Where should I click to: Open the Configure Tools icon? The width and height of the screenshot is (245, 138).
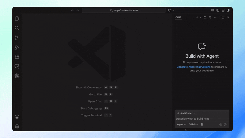(x=202, y=125)
